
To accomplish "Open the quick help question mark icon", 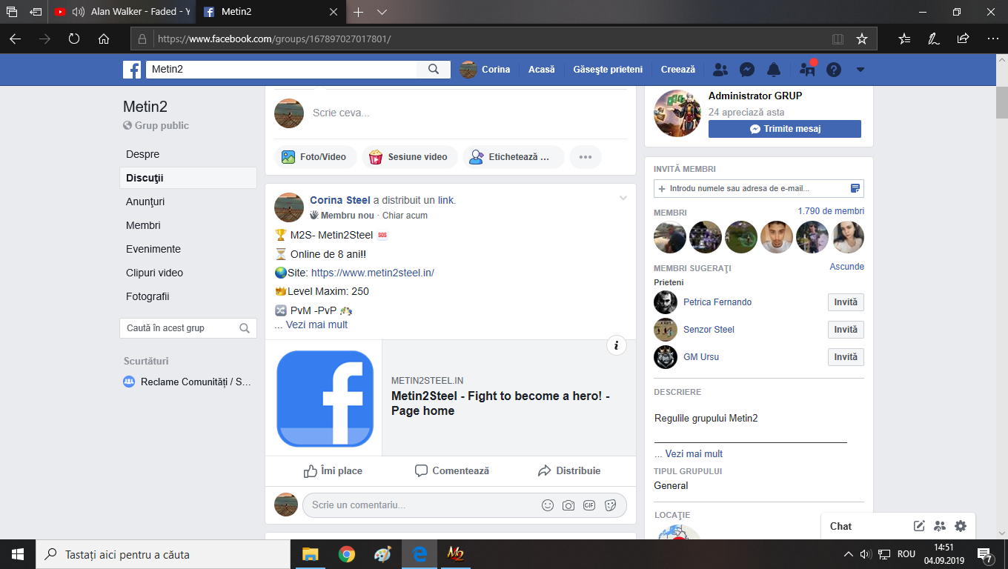I will pos(834,70).
